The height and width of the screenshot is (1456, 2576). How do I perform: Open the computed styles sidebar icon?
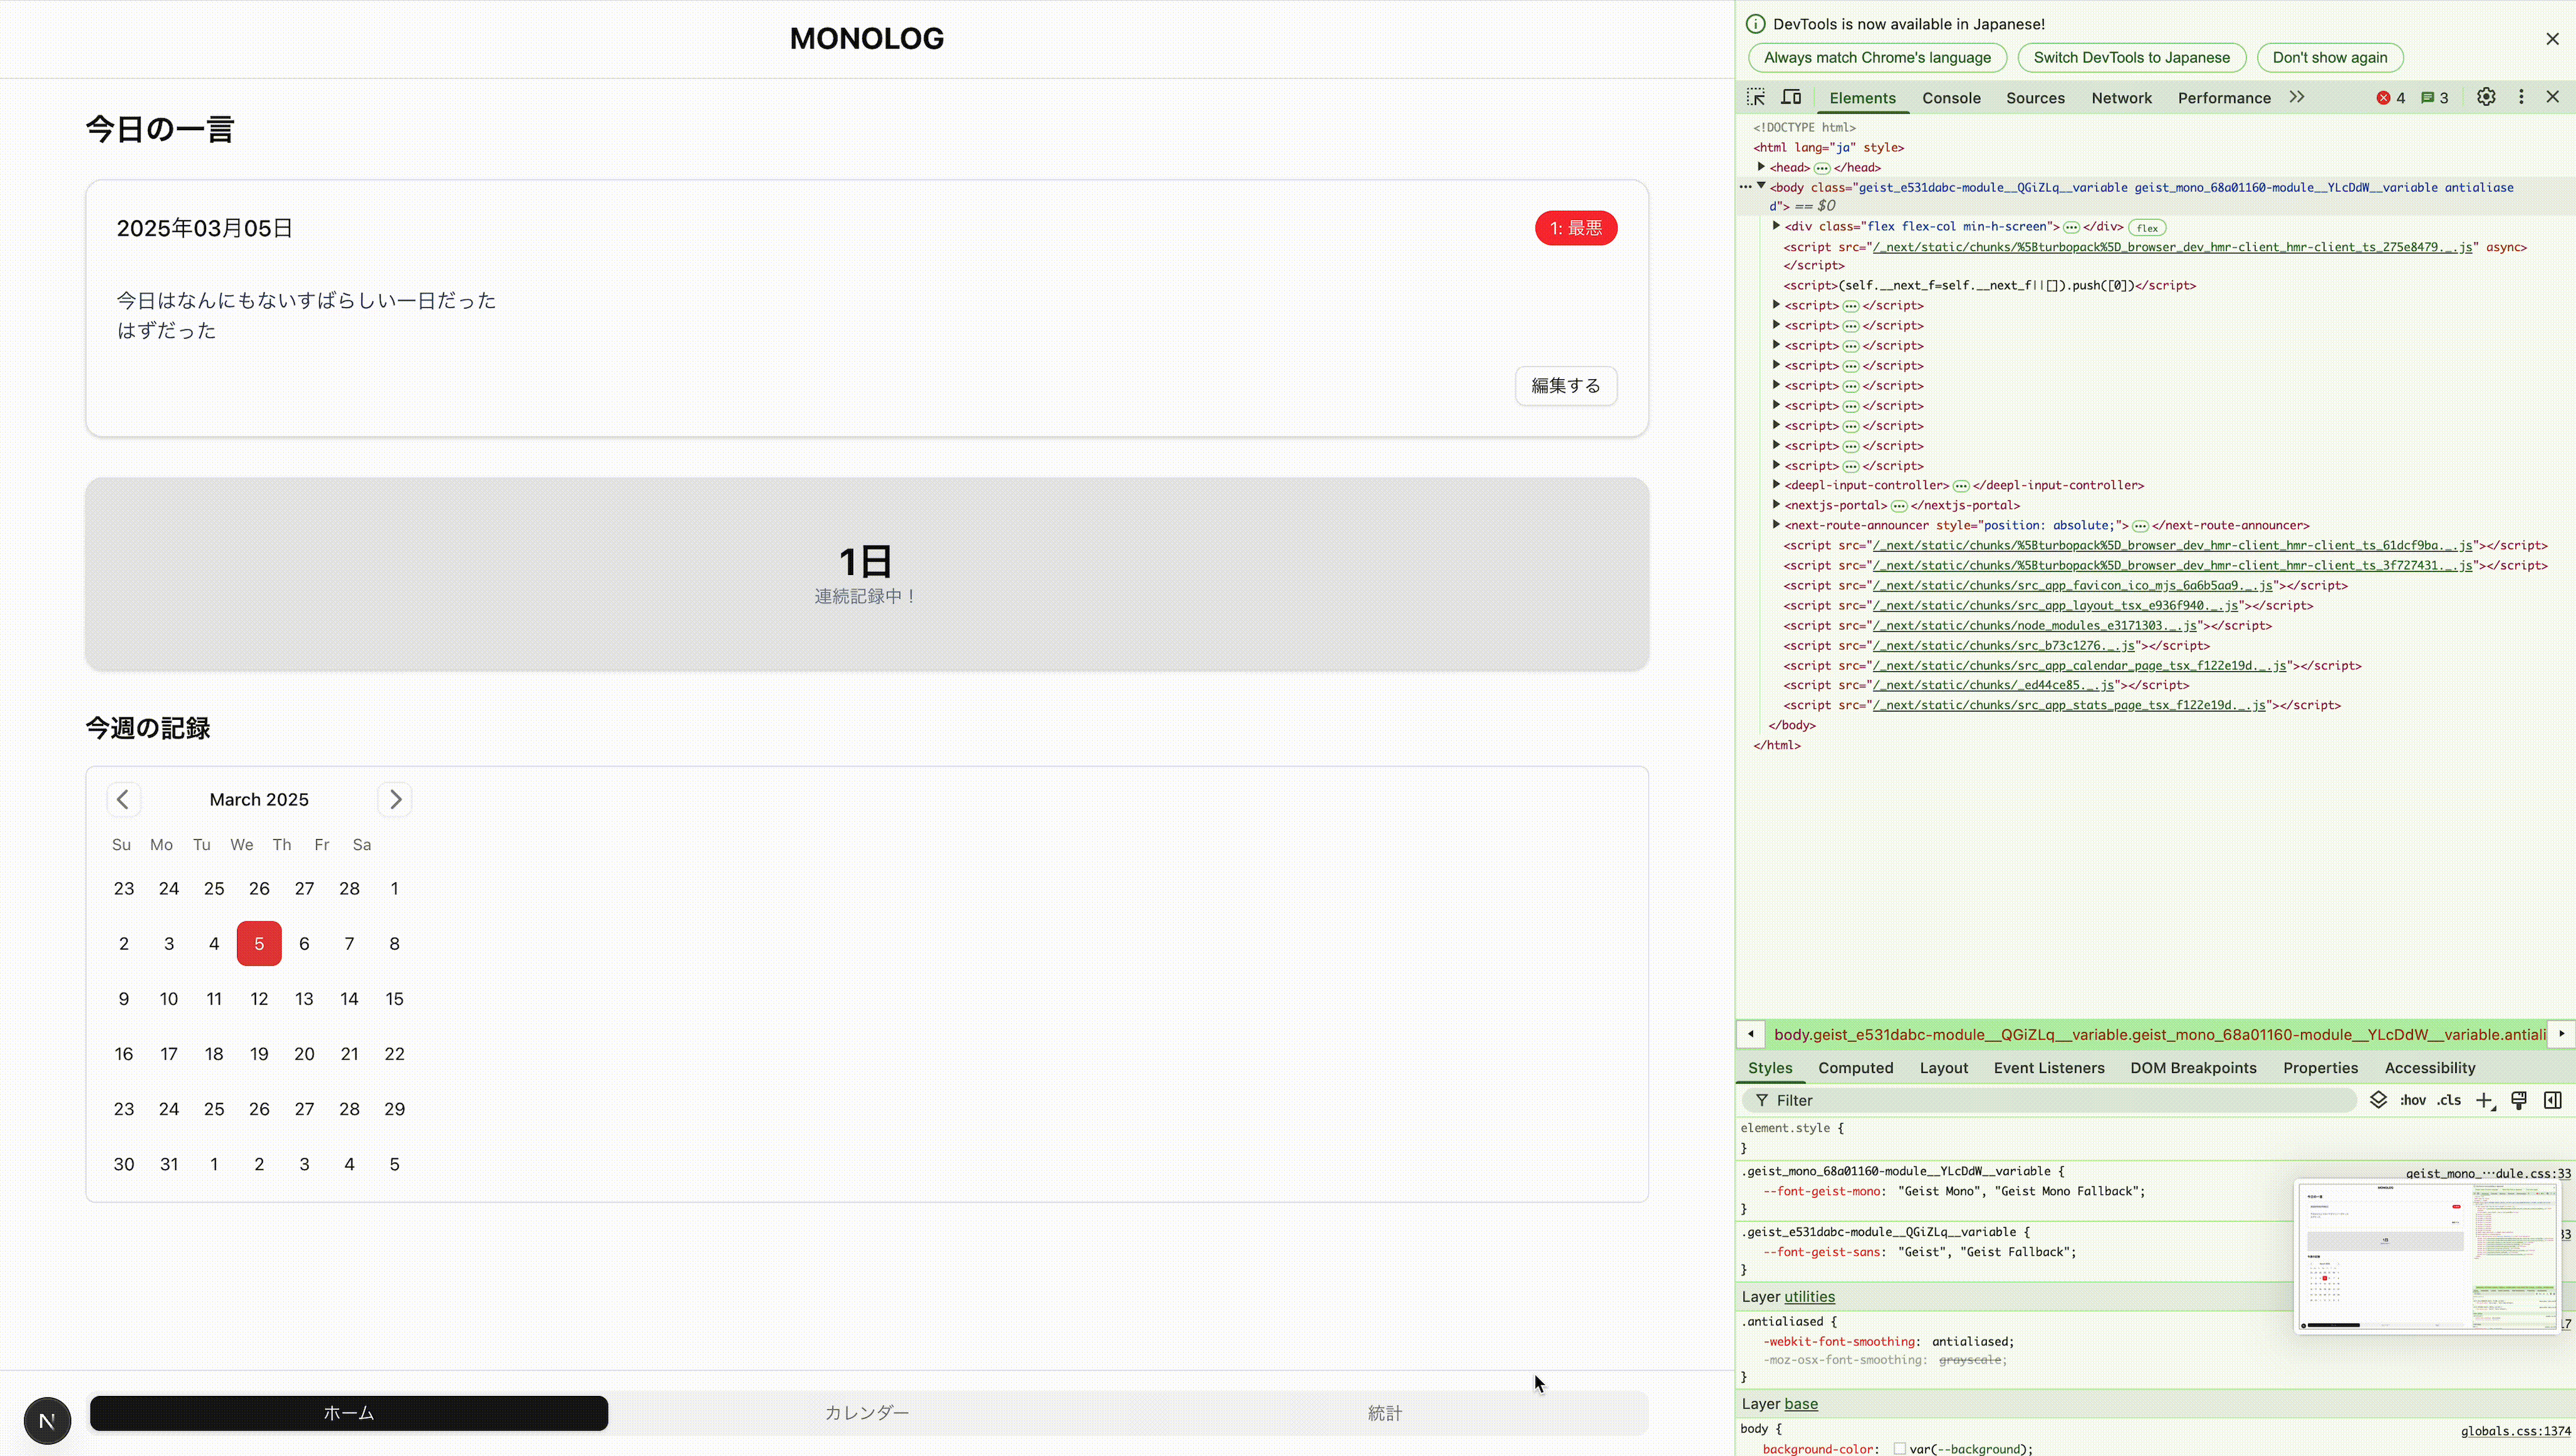click(2553, 1100)
